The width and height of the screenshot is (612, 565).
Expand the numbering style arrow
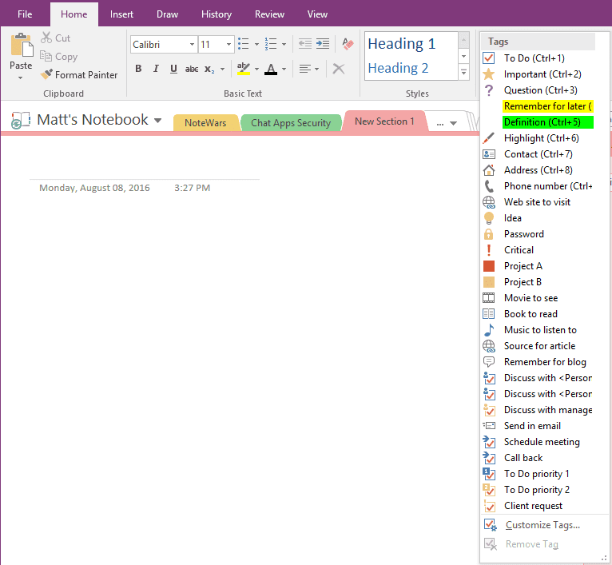(284, 44)
